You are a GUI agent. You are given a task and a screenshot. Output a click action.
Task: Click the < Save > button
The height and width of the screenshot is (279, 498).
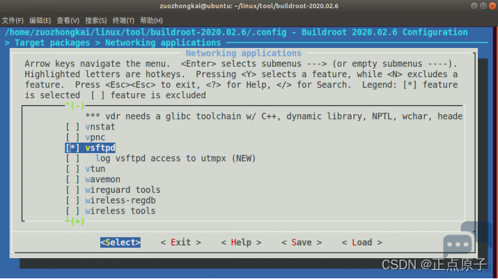point(302,243)
